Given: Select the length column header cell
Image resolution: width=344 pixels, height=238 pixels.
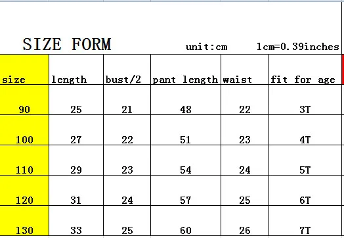Looking at the screenshot, I should click(76, 69).
